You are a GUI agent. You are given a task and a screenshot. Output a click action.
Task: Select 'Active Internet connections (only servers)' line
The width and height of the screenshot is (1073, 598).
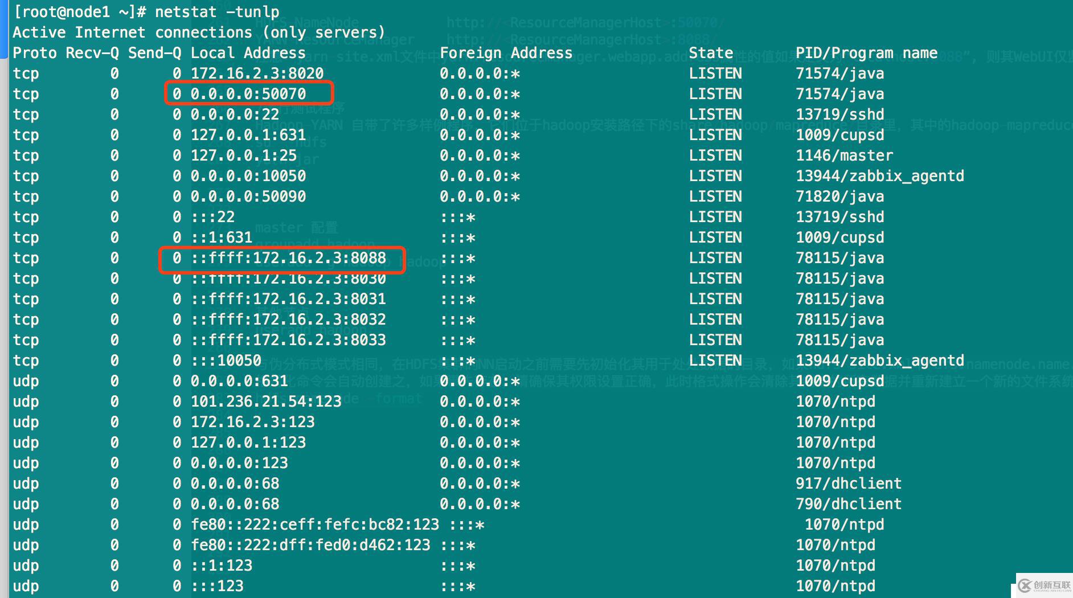point(199,32)
